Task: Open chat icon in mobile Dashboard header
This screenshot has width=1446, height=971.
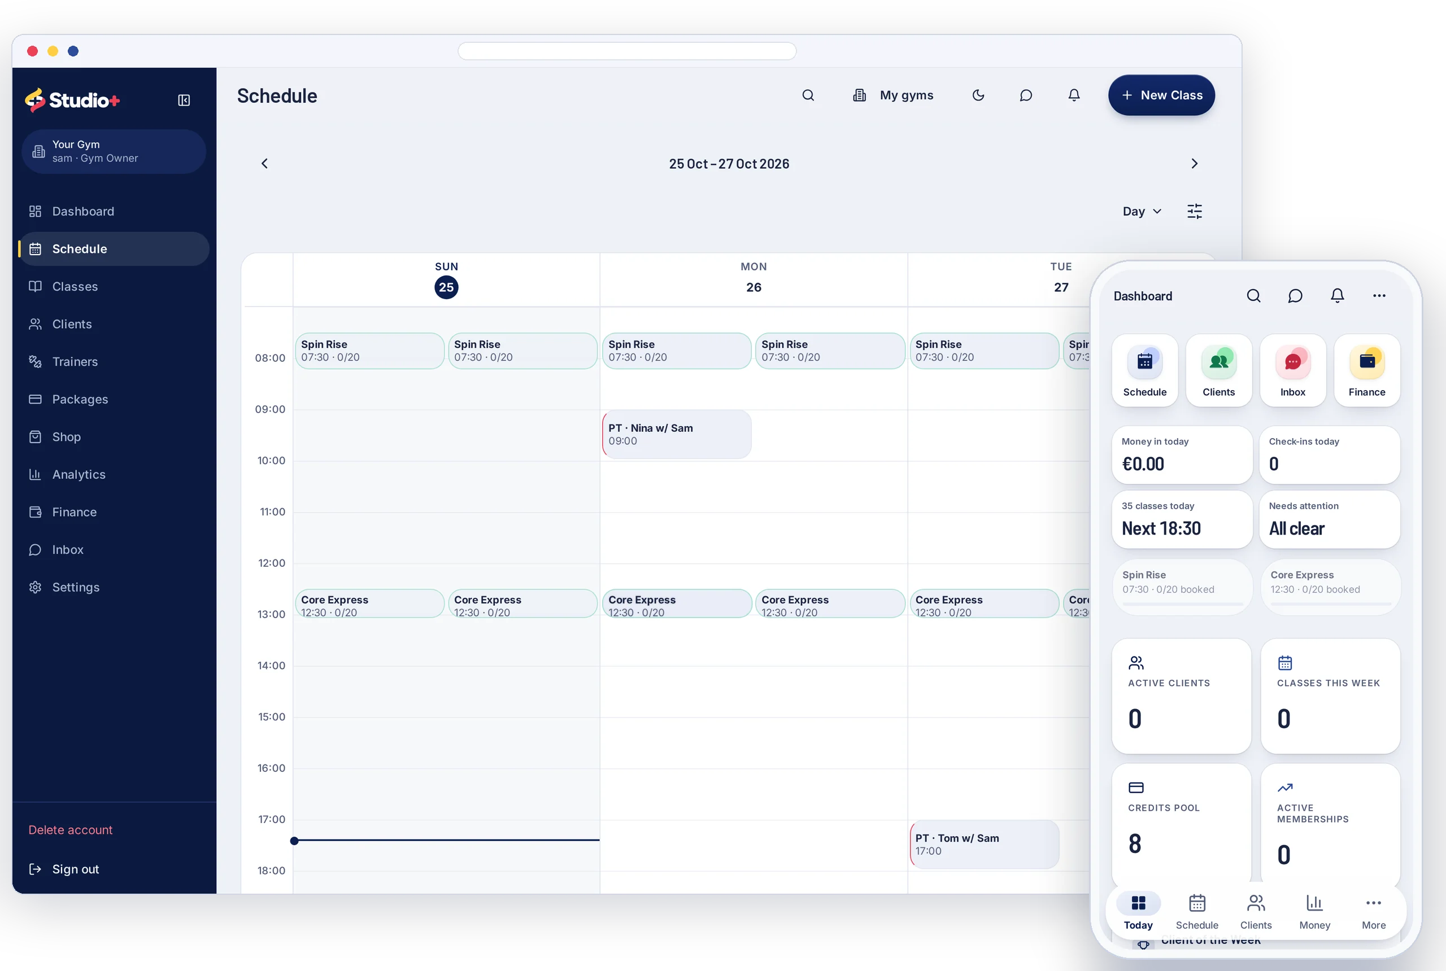Action: coord(1295,296)
